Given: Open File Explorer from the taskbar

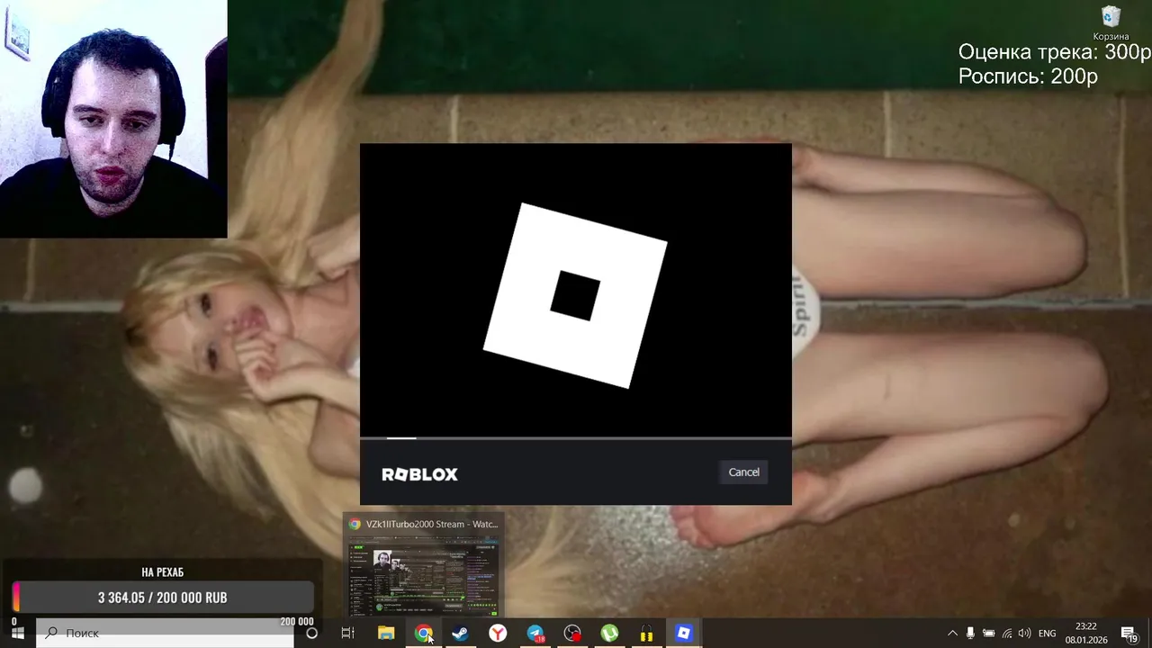Looking at the screenshot, I should (x=386, y=633).
